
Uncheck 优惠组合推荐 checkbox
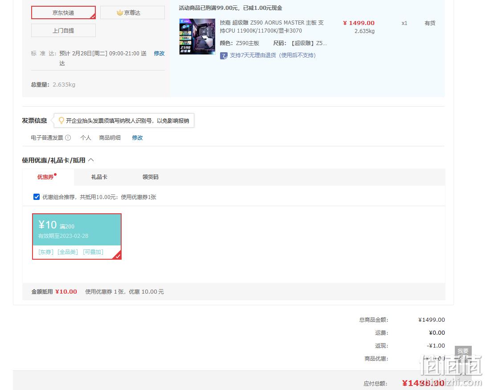(x=36, y=197)
